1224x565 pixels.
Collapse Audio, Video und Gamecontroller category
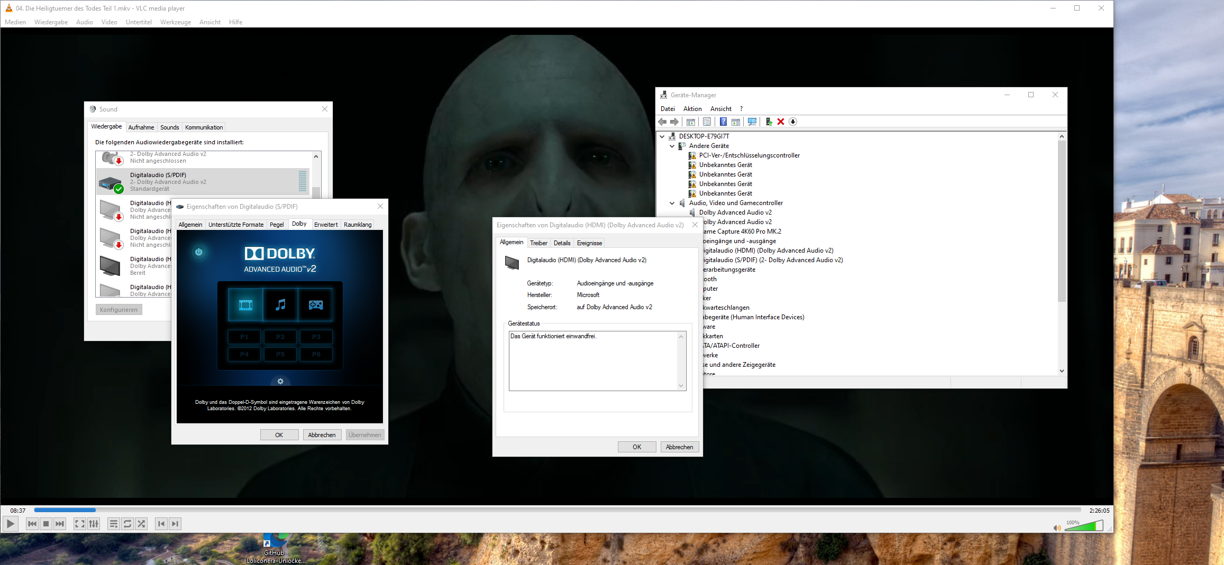tap(672, 203)
